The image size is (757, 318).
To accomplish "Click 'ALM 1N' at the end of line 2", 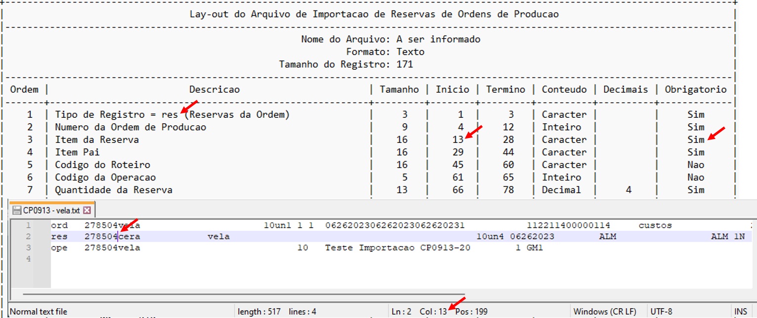I will [728, 237].
